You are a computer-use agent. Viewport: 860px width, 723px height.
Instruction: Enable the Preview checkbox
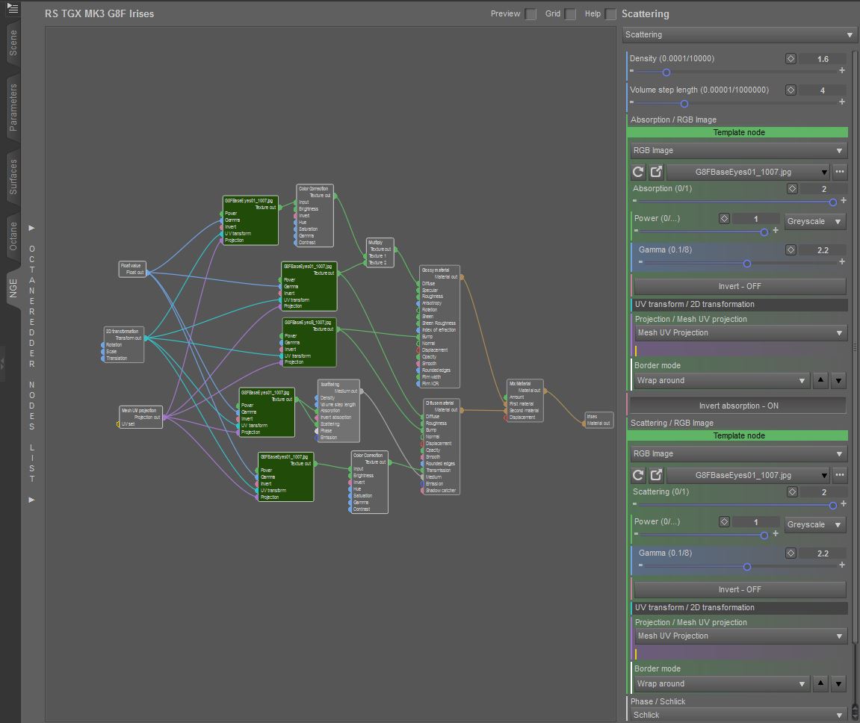tap(530, 14)
